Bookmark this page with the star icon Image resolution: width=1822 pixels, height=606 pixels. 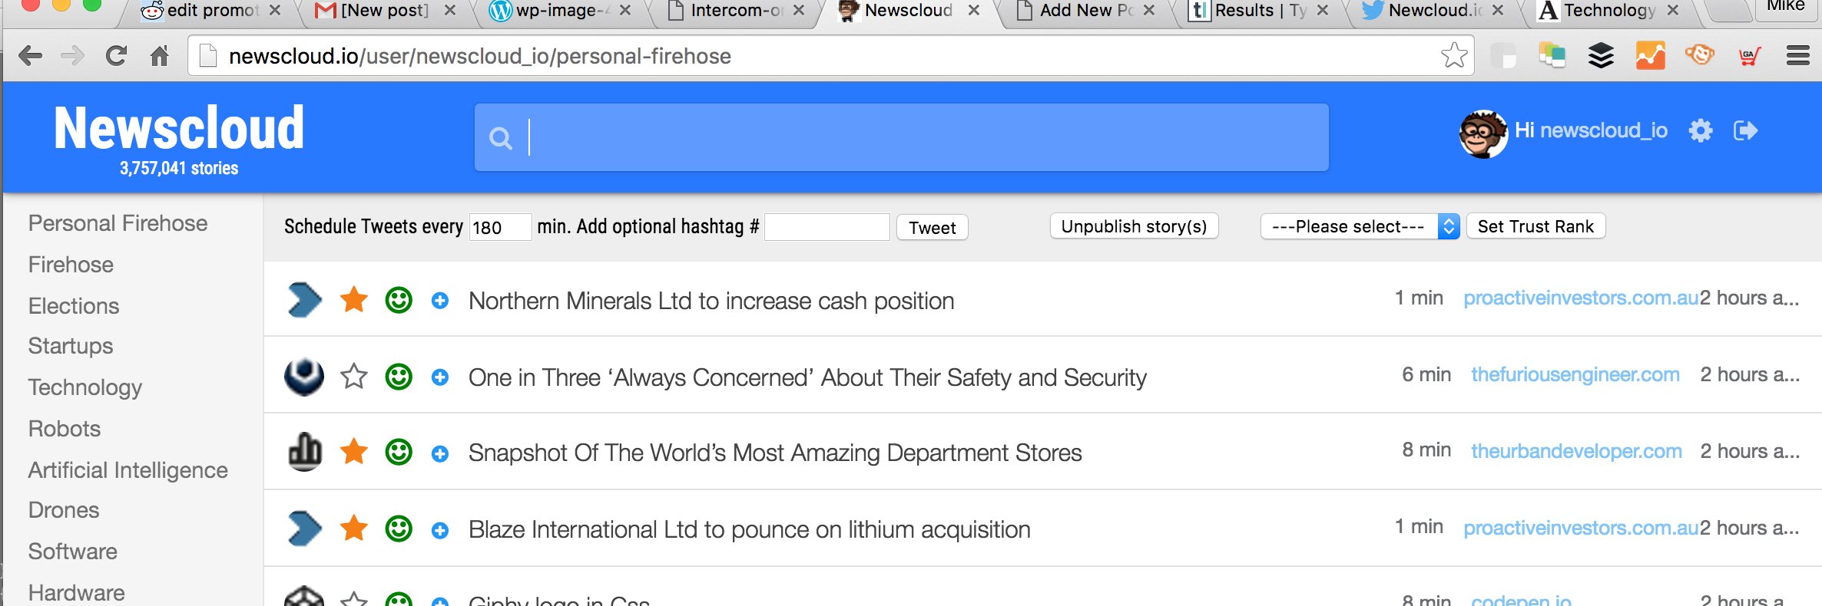coord(1453,56)
